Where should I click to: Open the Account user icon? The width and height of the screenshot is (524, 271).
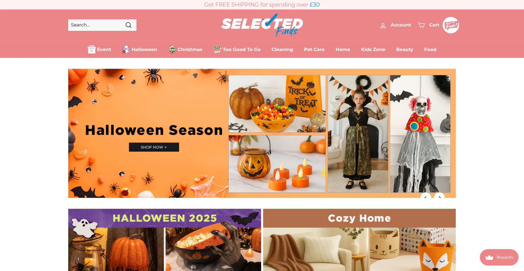point(383,25)
